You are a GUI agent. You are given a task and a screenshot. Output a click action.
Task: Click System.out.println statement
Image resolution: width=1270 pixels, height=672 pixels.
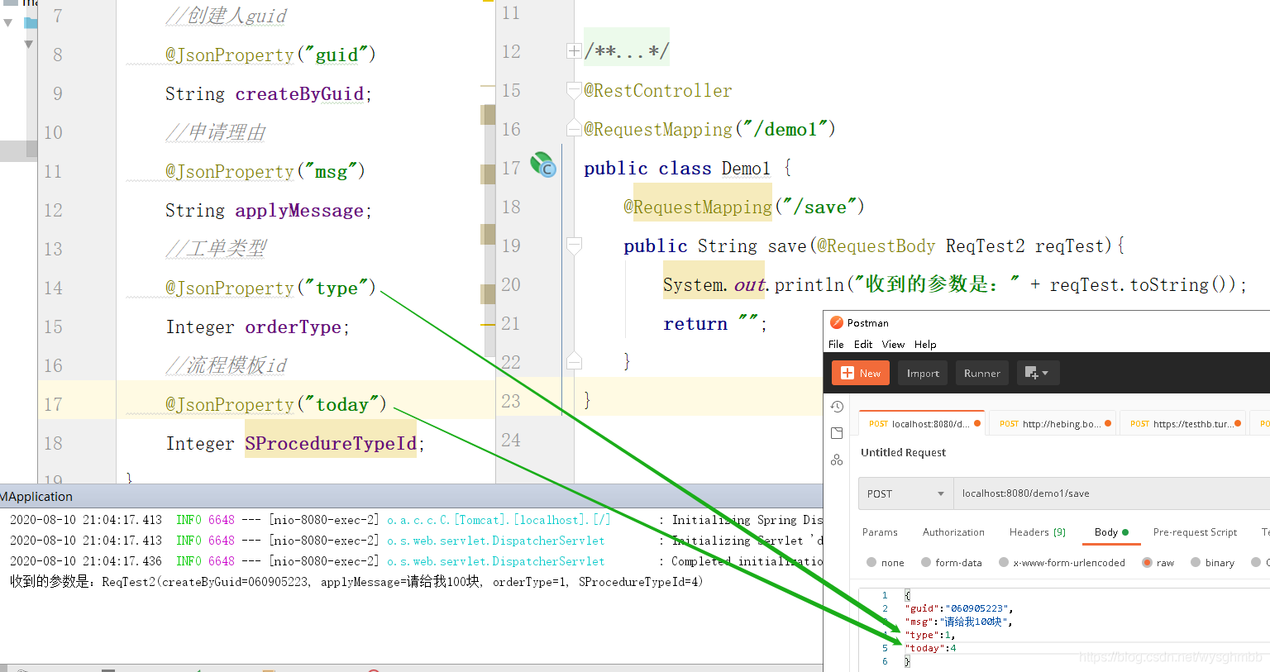[955, 284]
